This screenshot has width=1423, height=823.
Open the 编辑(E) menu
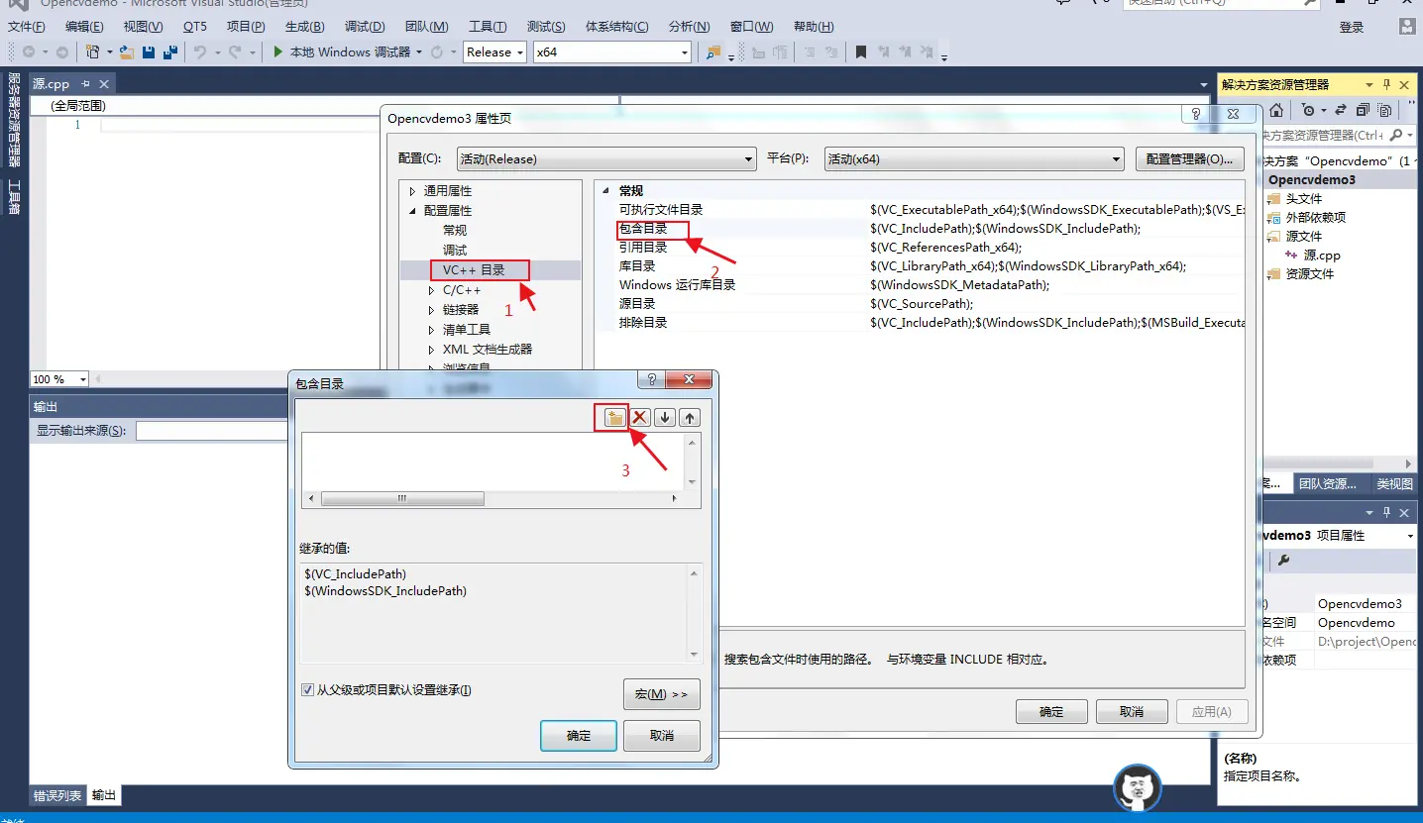tap(84, 27)
